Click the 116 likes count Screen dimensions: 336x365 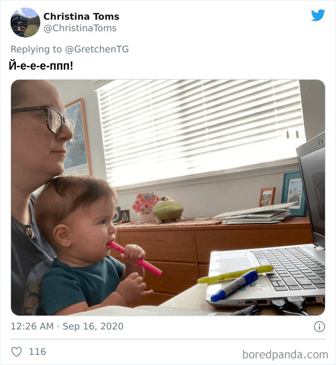point(37,352)
